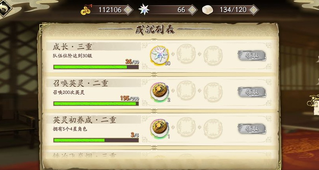Select the 召唤英灵·二重 achievement title
This screenshot has height=170, width=319.
pos(81,83)
